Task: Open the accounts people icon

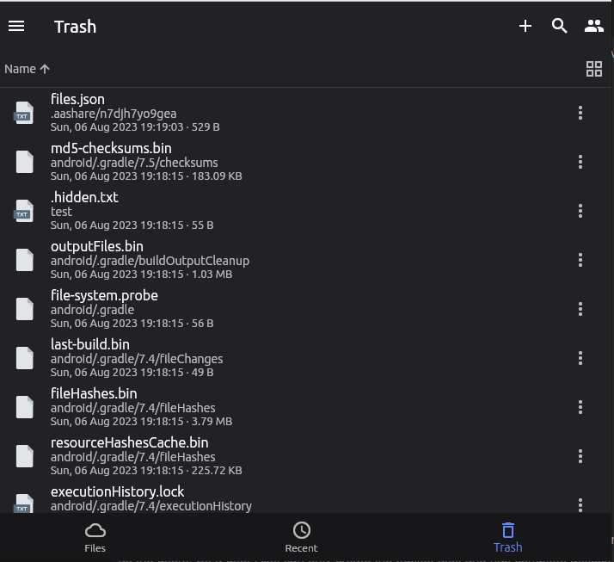Action: (593, 27)
